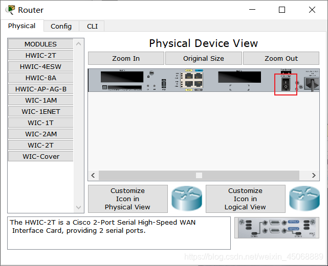Click the module list scroll-up arrow
Screen dimensions: 328x266
click(x=79, y=44)
